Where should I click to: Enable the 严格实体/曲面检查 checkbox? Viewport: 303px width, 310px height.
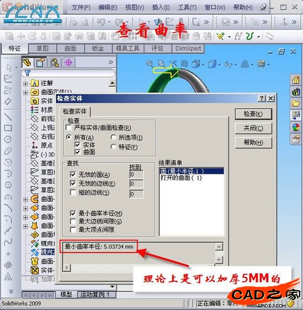tap(69, 128)
